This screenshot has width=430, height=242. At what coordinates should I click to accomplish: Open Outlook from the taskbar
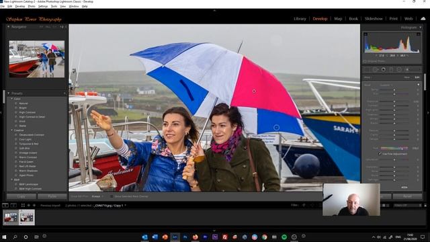(145, 237)
